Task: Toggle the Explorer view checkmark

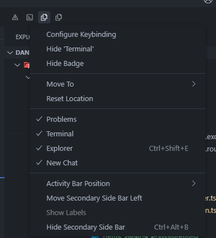Action: (118, 149)
